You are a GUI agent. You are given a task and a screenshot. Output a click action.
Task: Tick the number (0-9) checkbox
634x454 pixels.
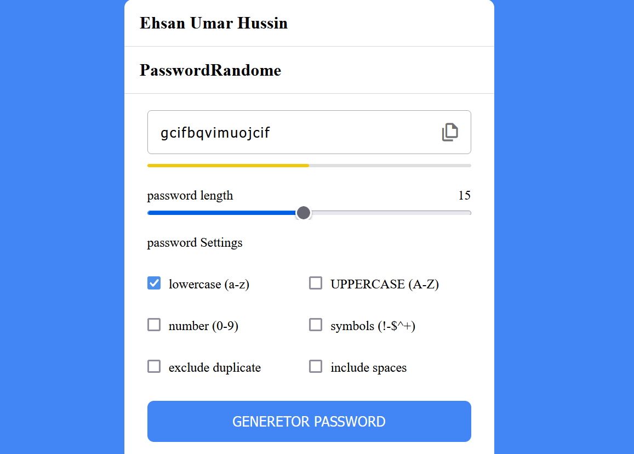point(154,325)
